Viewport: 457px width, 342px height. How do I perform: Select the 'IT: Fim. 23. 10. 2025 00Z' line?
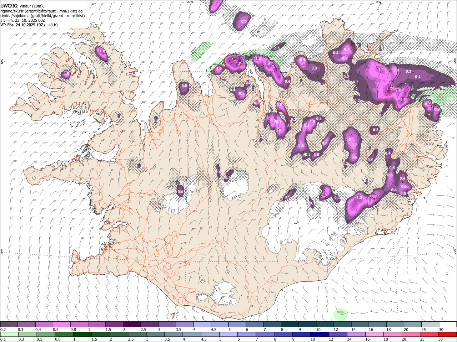[22, 20]
